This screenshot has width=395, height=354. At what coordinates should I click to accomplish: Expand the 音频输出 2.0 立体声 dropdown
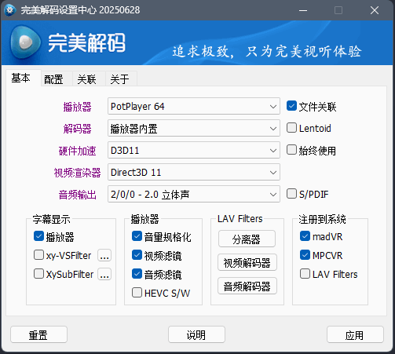[x=194, y=194]
